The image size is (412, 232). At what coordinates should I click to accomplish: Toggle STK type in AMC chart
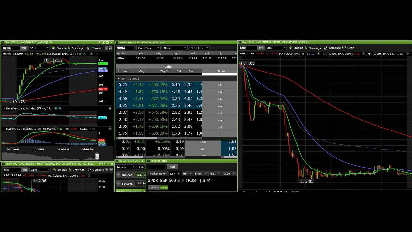pyautogui.click(x=261, y=48)
